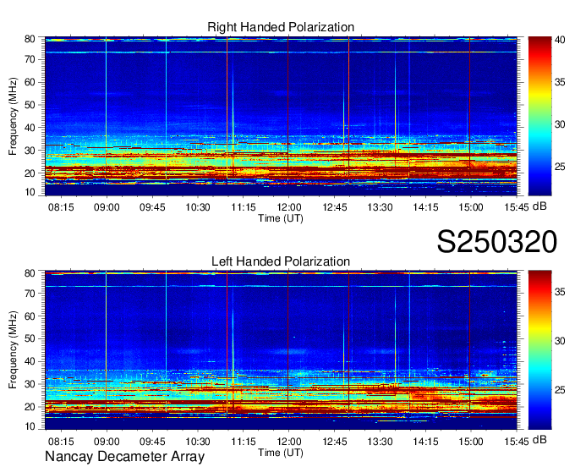The height and width of the screenshot is (467, 575).
Task: Click 15:45 time tick under right-handed plot
Action: [517, 207]
